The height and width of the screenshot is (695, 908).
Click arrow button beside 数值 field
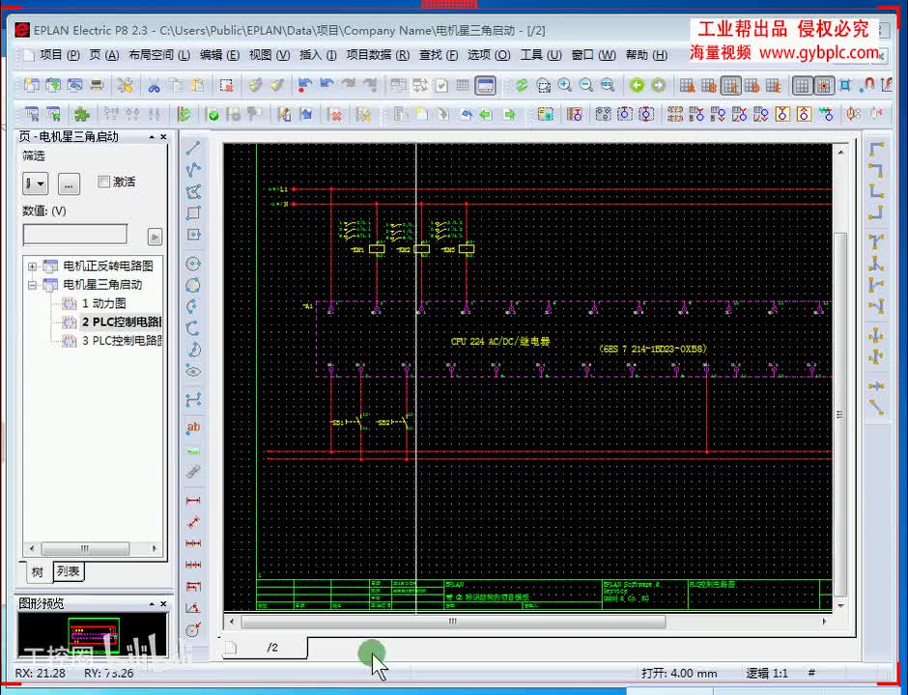click(x=155, y=236)
